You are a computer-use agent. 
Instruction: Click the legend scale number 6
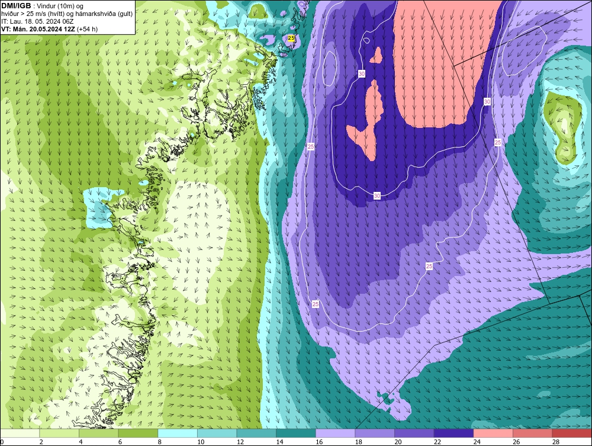(120, 442)
